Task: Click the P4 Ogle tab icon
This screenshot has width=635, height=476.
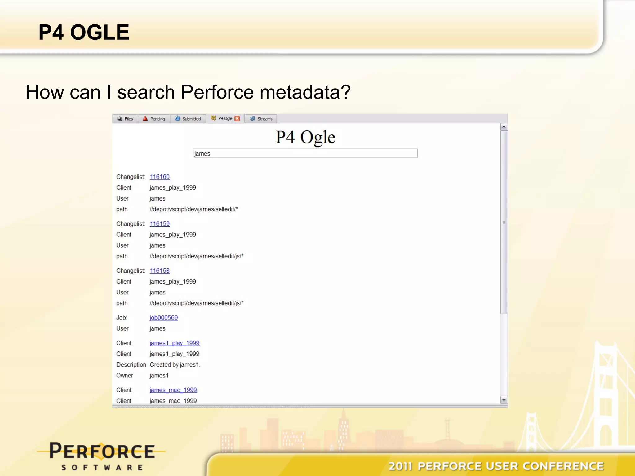Action: [x=214, y=118]
